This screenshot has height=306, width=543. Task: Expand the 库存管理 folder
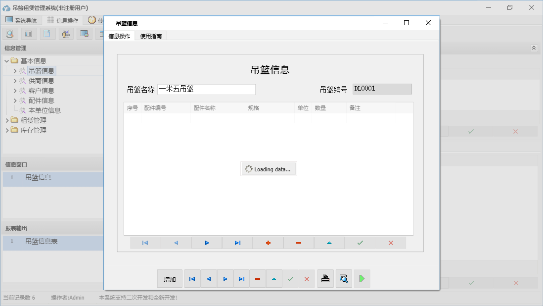(6, 130)
